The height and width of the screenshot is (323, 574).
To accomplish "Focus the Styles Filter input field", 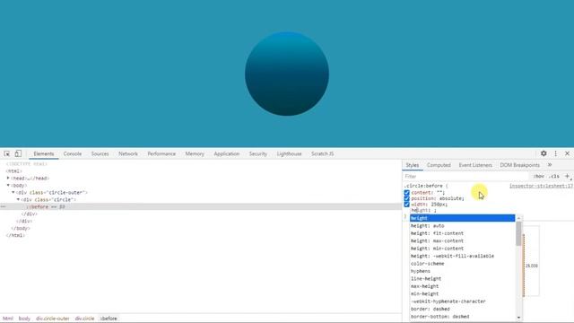I will (466, 176).
